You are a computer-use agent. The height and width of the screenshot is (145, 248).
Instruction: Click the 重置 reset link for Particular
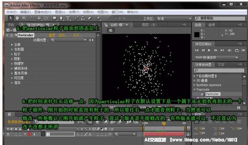52,35
